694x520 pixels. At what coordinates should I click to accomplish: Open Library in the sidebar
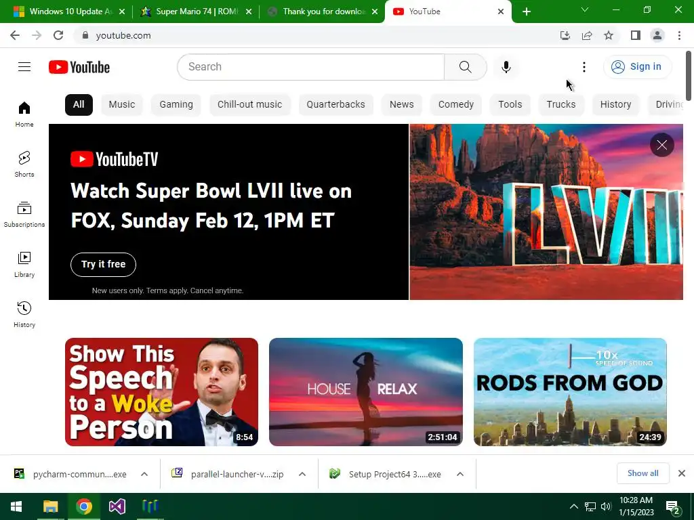[24, 265]
